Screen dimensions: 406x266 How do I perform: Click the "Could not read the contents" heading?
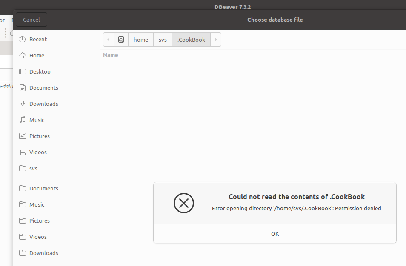coord(297,197)
